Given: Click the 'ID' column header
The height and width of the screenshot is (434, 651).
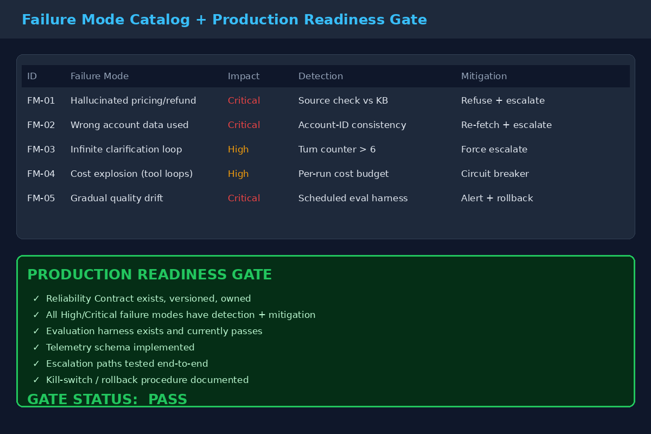Looking at the screenshot, I should point(32,76).
